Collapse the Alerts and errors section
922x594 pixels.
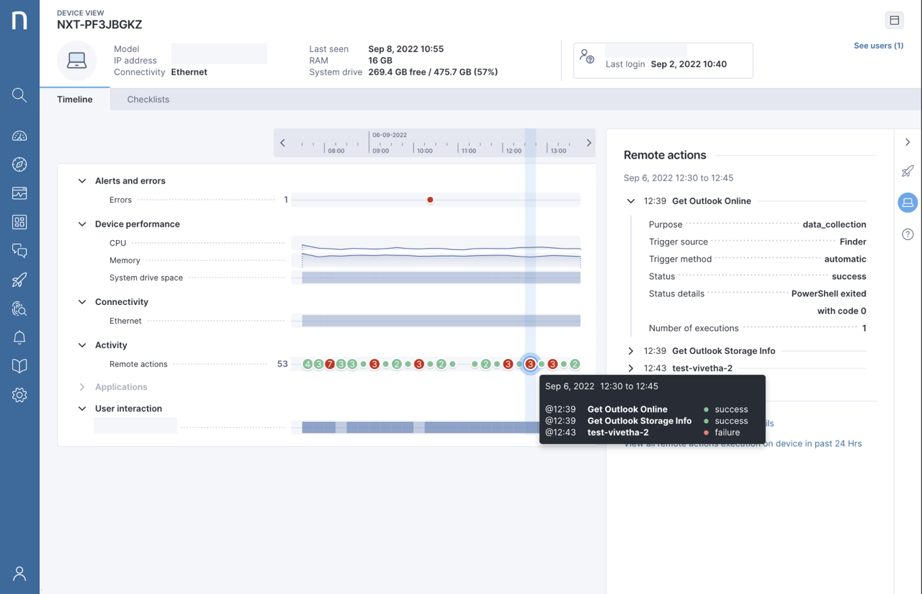(x=81, y=180)
